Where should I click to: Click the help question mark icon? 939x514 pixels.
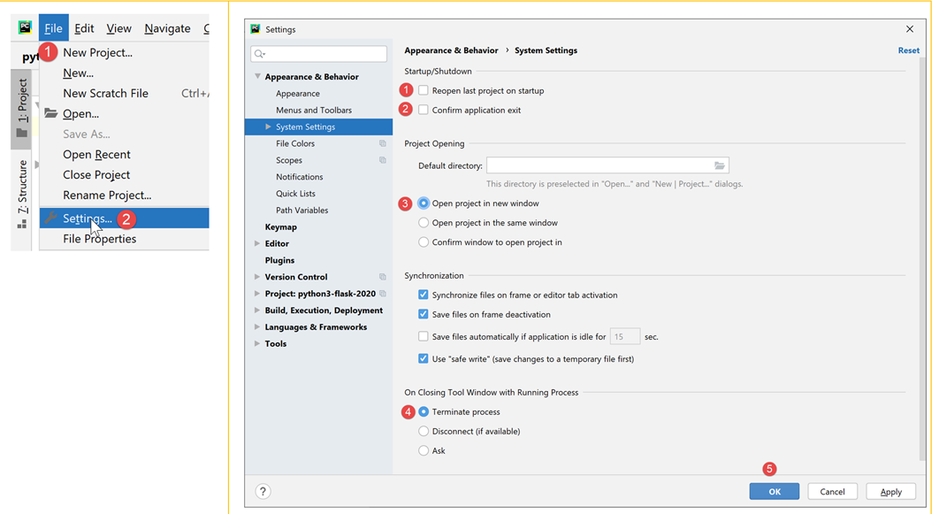pos(263,492)
